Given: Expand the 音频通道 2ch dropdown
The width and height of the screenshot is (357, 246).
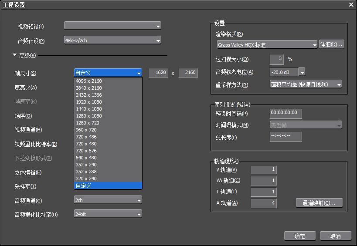Looking at the screenshot, I should point(108,200).
